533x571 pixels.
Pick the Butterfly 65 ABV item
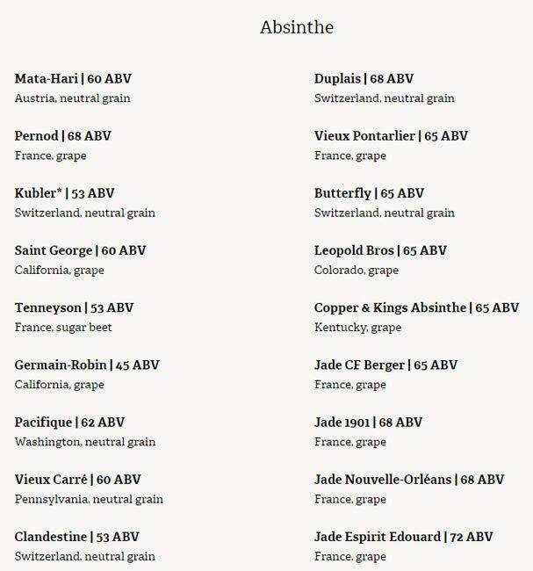point(369,193)
